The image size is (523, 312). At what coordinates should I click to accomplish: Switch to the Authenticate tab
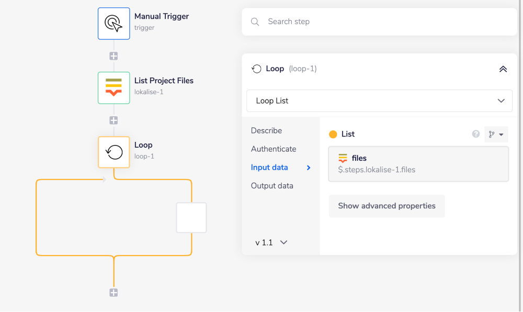pyautogui.click(x=274, y=149)
